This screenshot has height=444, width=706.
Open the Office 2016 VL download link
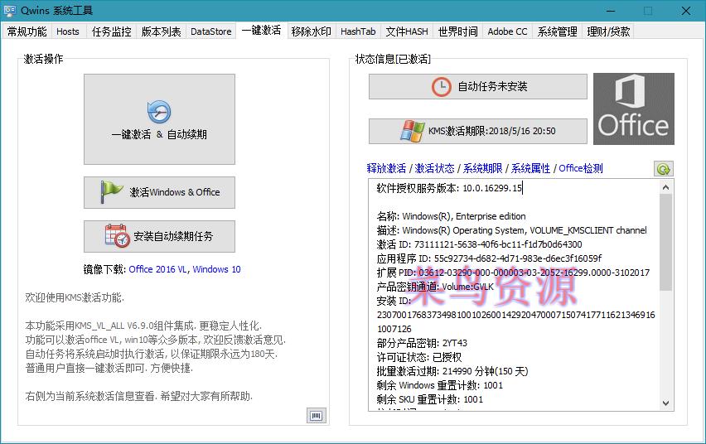click(157, 269)
